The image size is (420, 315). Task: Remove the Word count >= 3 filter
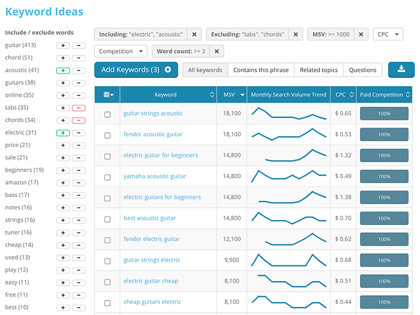click(216, 51)
